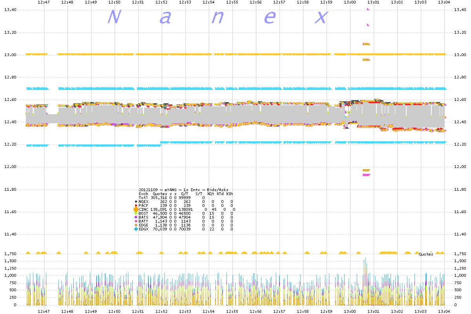Click the chart title '20121109 ~ eYANG ~ 1s Intv ~ Bids/Asks'
This screenshot has width=471, height=314.
point(184,190)
